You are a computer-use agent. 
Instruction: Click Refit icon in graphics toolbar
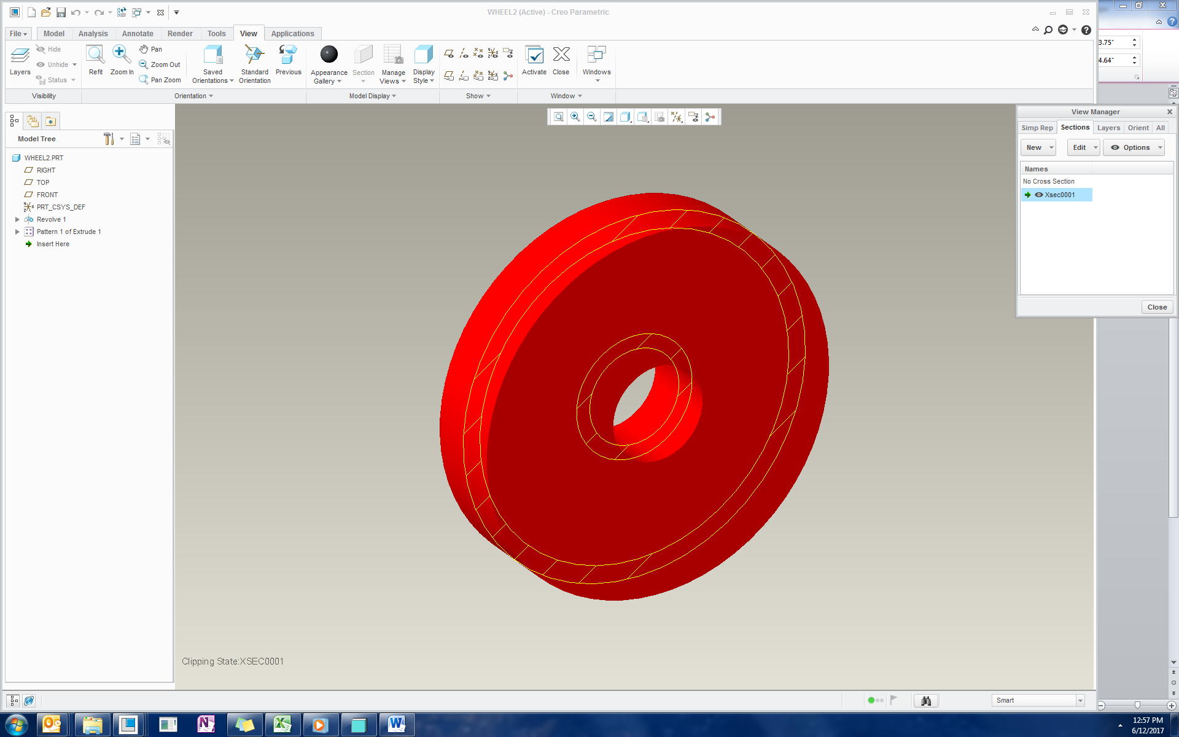pyautogui.click(x=558, y=117)
